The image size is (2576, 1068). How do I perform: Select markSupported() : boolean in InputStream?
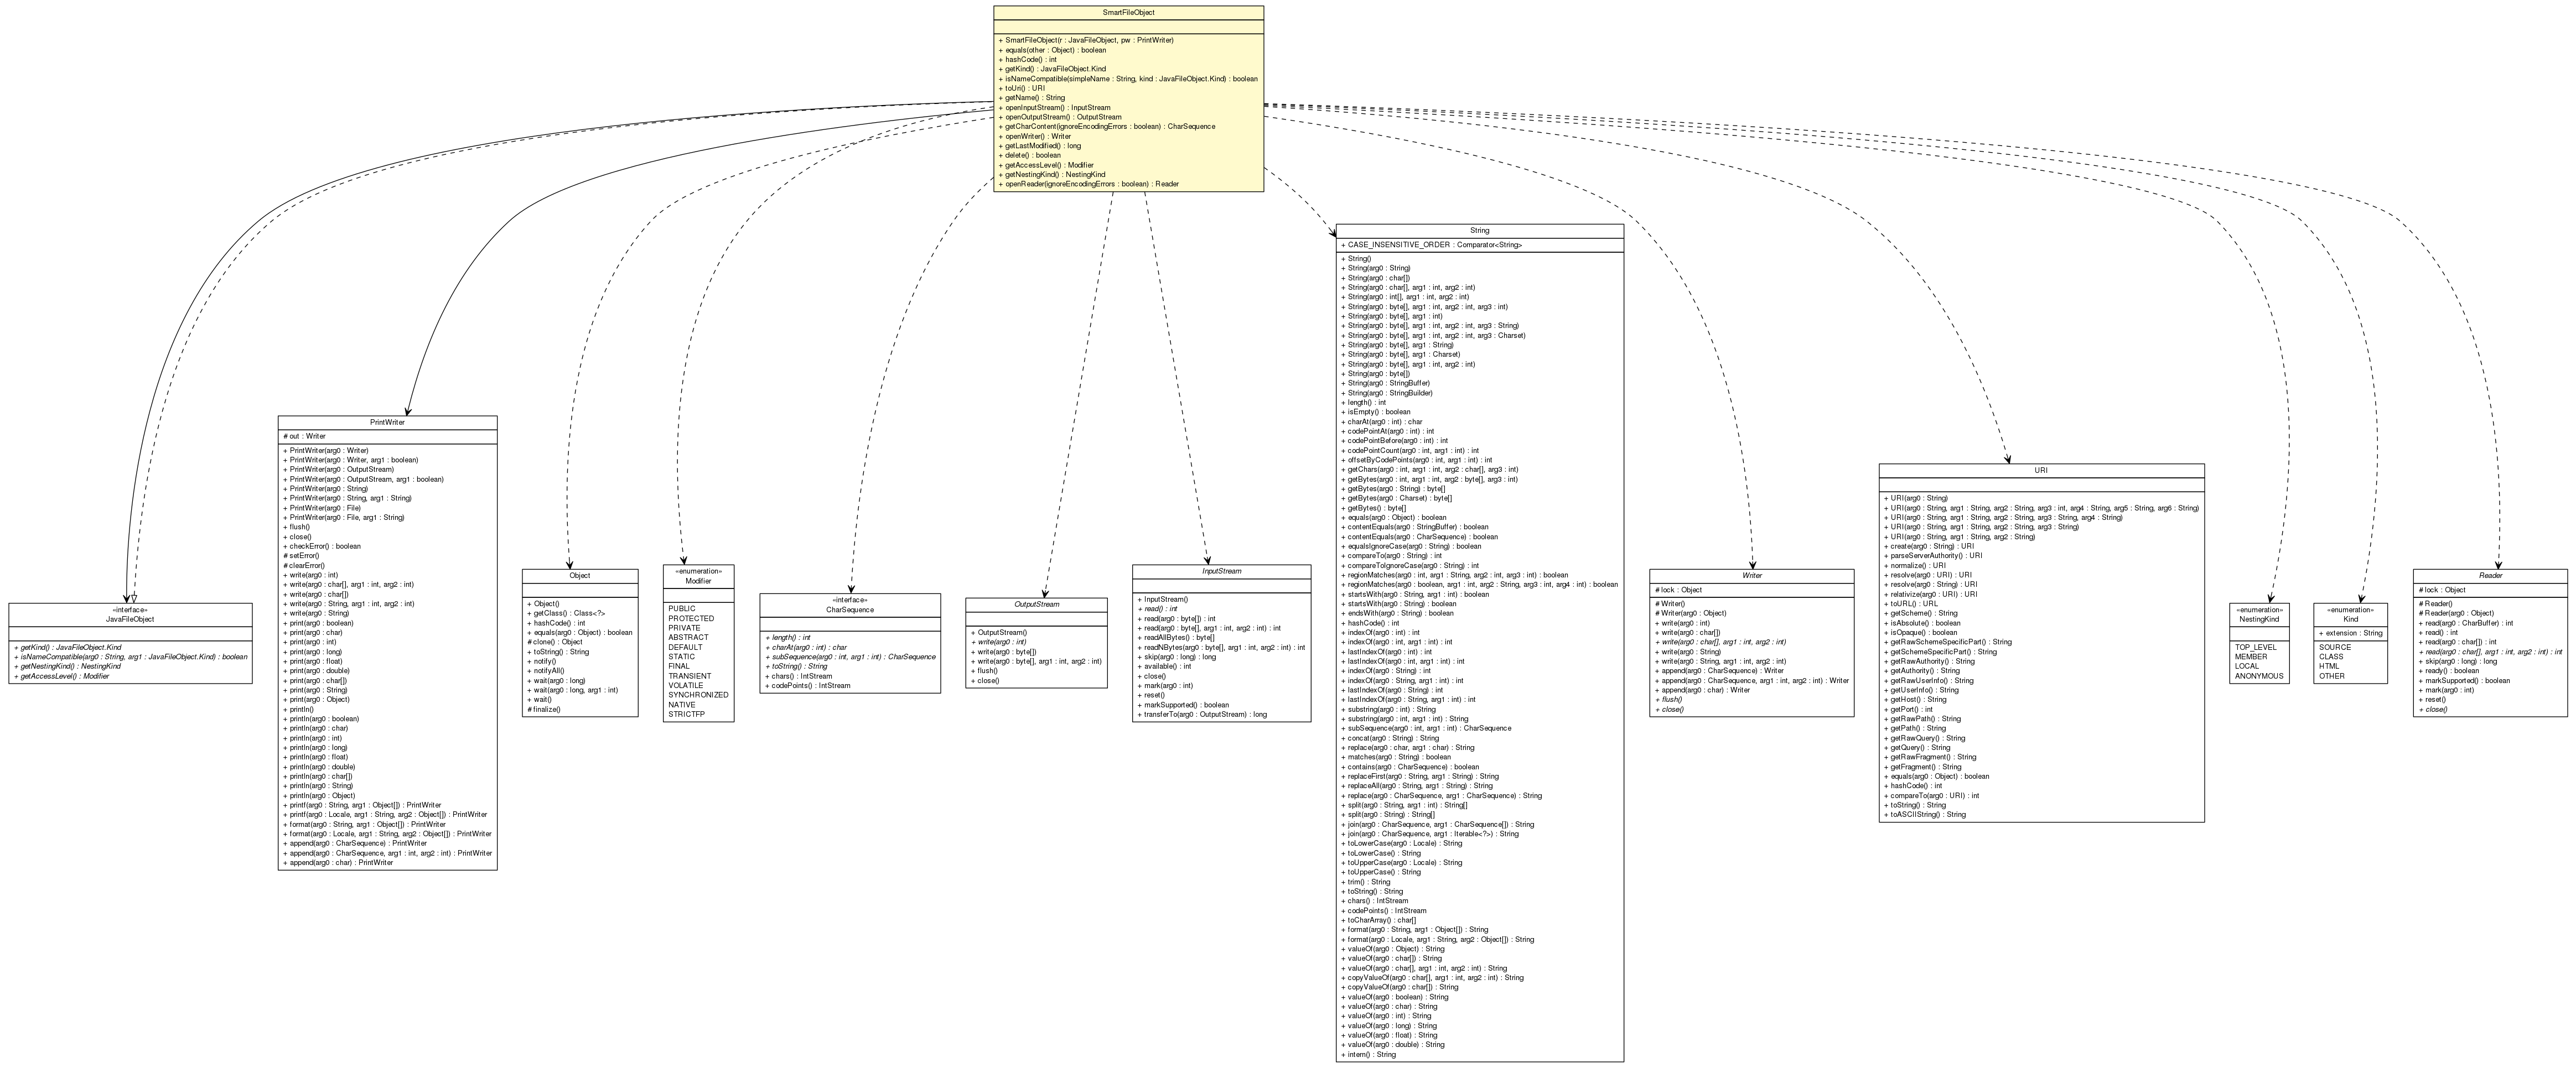(x=1183, y=705)
